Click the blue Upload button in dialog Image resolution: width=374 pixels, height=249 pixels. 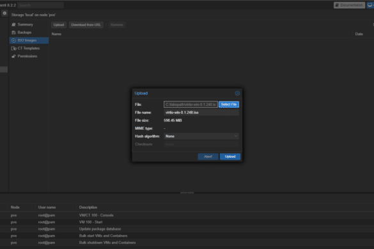tap(230, 156)
